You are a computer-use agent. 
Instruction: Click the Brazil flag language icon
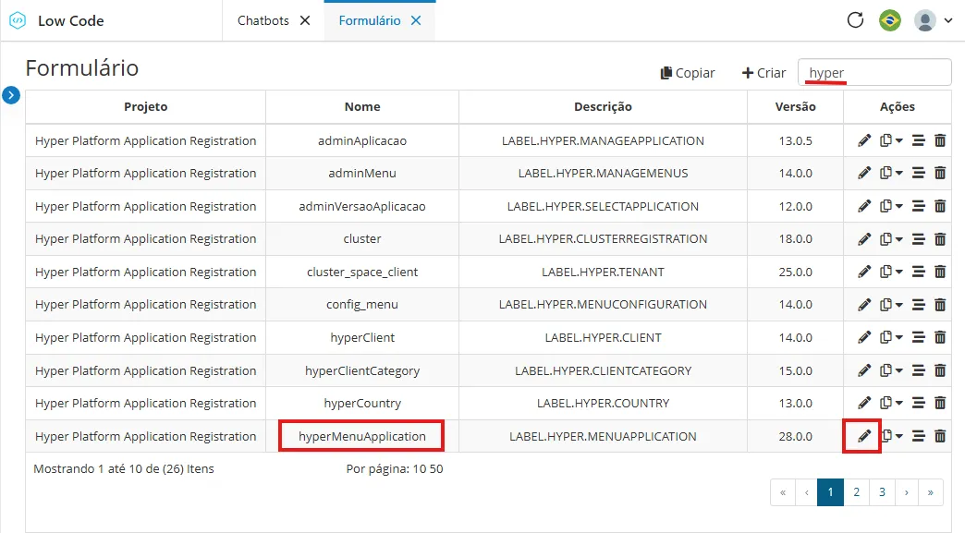[890, 20]
